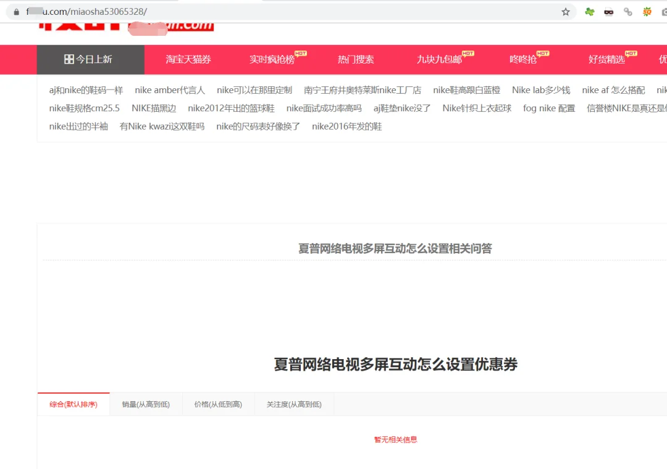Click the bookmark star icon in address bar
The height and width of the screenshot is (469, 667).
(565, 12)
